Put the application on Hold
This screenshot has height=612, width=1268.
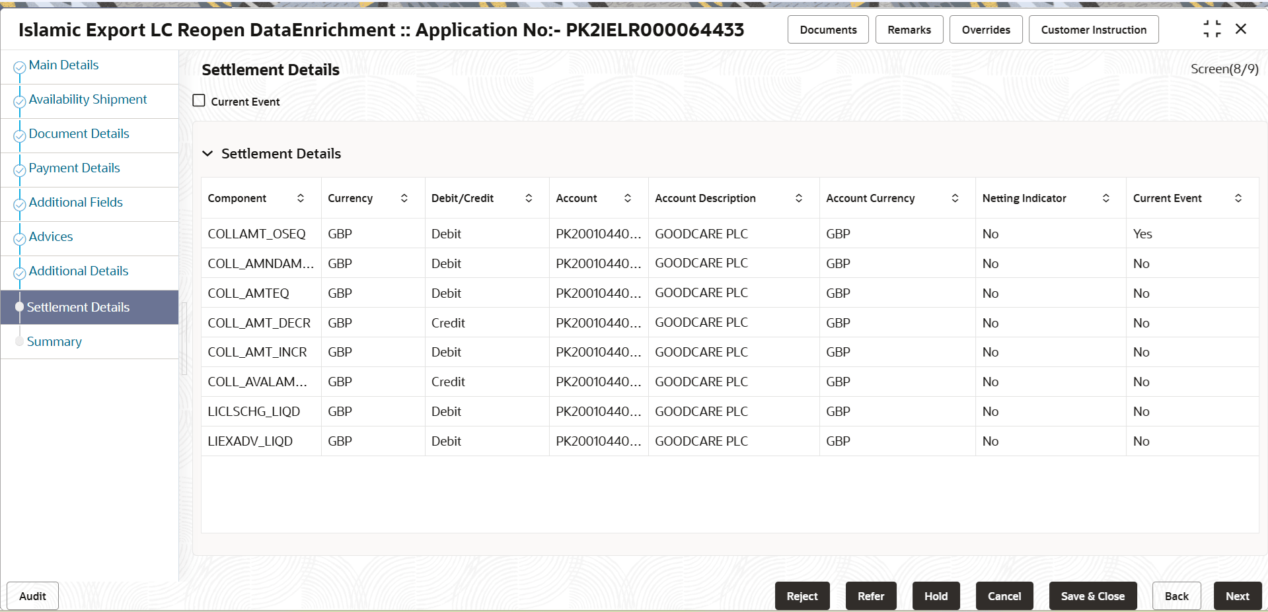click(936, 596)
